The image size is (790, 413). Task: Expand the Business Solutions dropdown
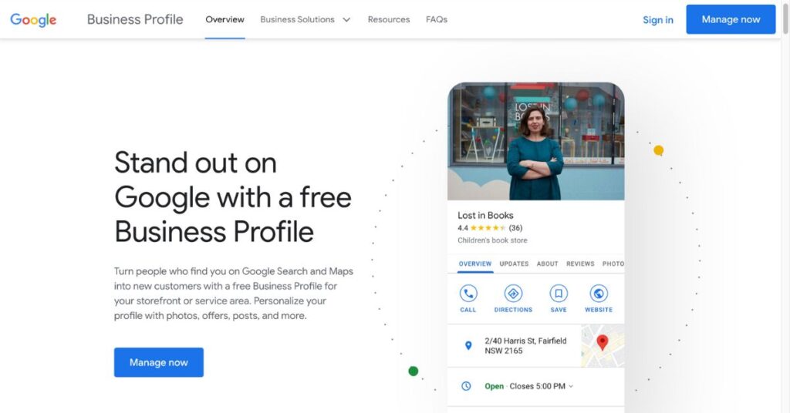pyautogui.click(x=305, y=19)
